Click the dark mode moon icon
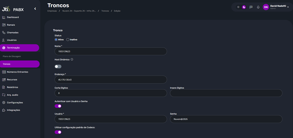This screenshot has height=138, width=293. (x=244, y=7)
